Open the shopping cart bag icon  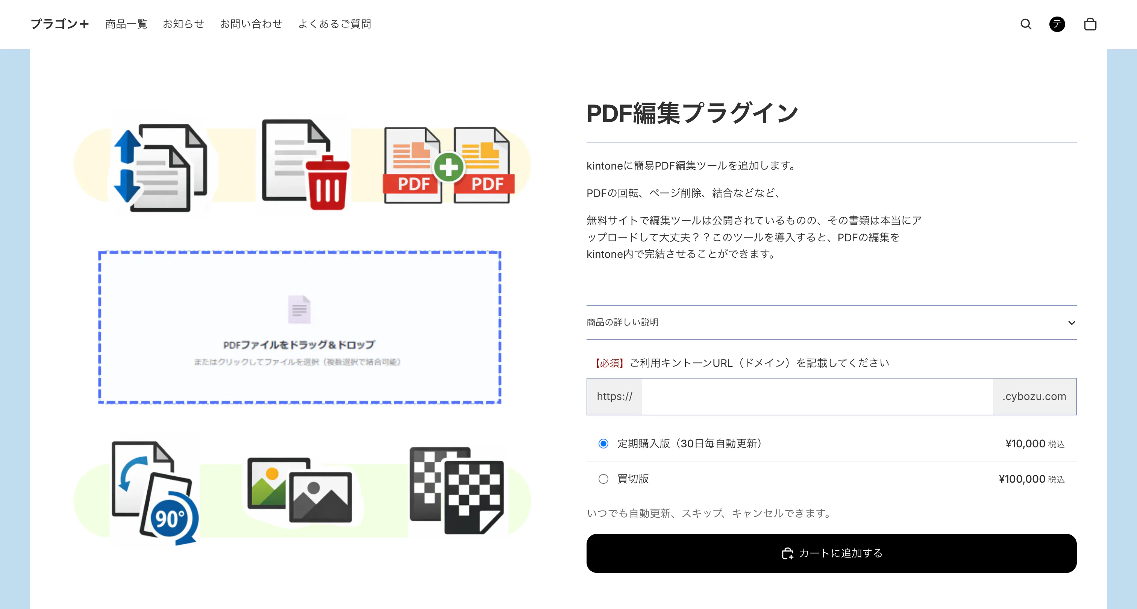pyautogui.click(x=1090, y=24)
